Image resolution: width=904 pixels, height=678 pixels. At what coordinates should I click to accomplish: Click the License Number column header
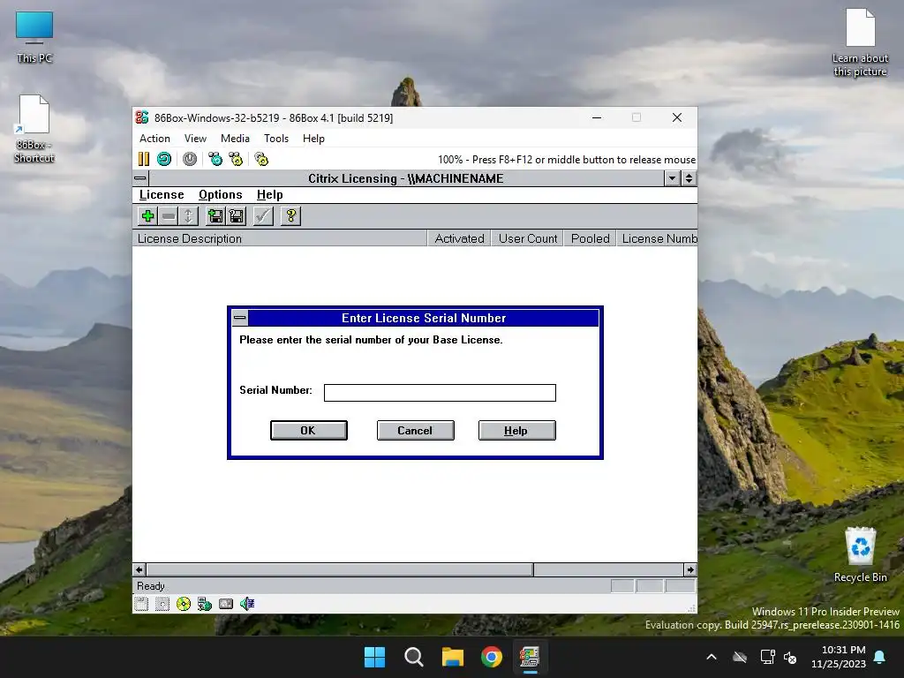[657, 238]
